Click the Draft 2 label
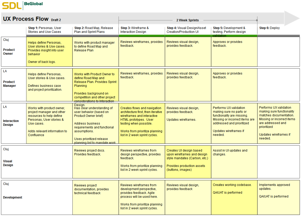Screen dimensions: 302x217 (56, 20)
